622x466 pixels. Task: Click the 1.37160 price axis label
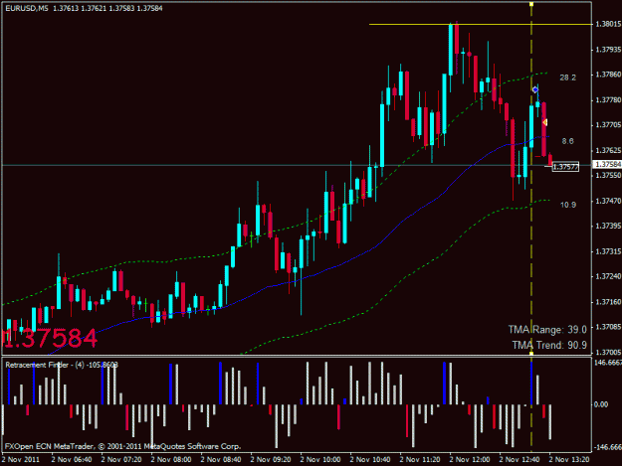(608, 302)
